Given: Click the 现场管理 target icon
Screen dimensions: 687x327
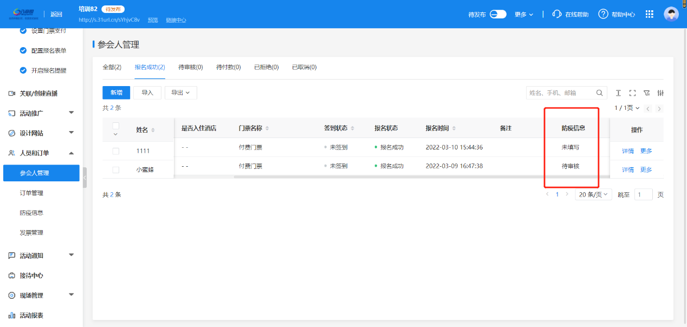Looking at the screenshot, I should [x=12, y=296].
